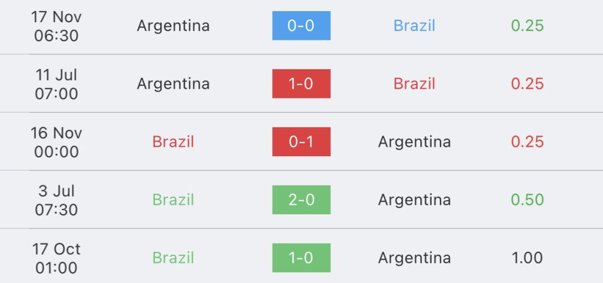This screenshot has height=283, width=603.
Task: Select the red 0-1 score badge
Action: point(301,141)
